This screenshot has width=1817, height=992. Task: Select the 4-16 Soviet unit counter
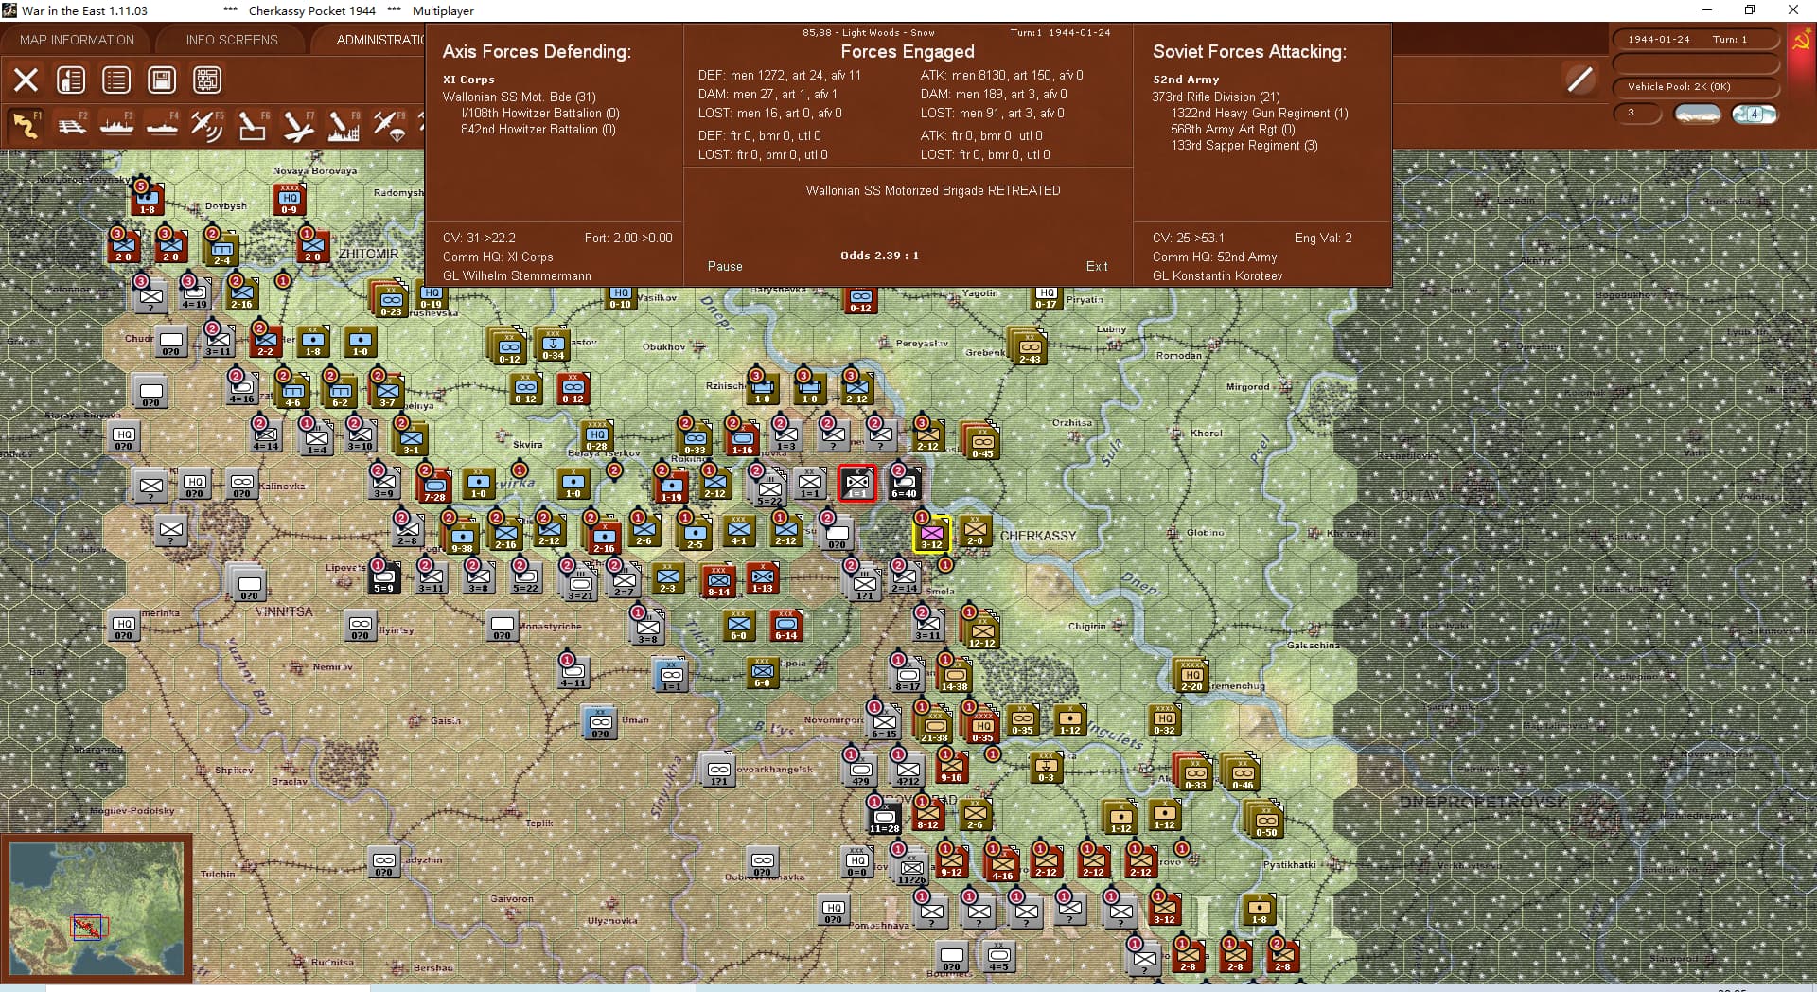click(x=1002, y=863)
